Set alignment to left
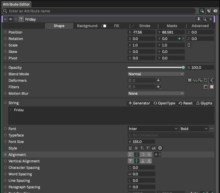Screen dimensions: 220x193 131,154
